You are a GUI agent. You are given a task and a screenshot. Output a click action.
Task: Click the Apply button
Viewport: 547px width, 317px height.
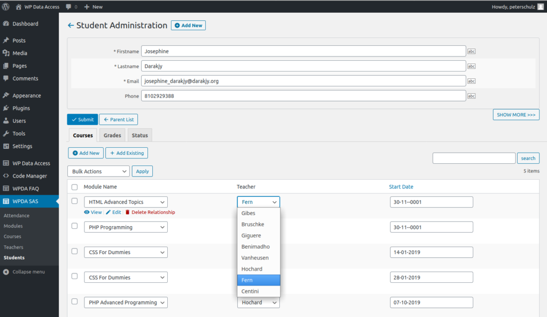tap(142, 171)
